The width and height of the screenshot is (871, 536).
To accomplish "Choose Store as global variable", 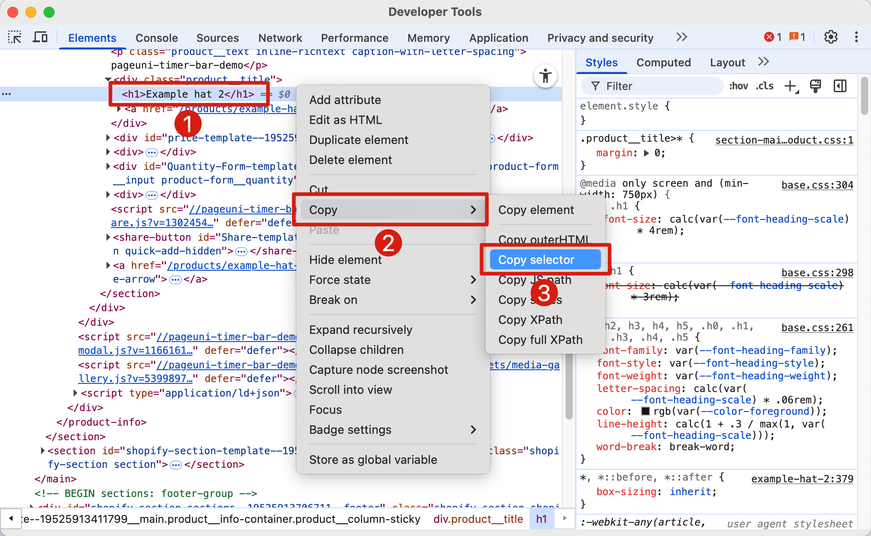I will [393, 460].
